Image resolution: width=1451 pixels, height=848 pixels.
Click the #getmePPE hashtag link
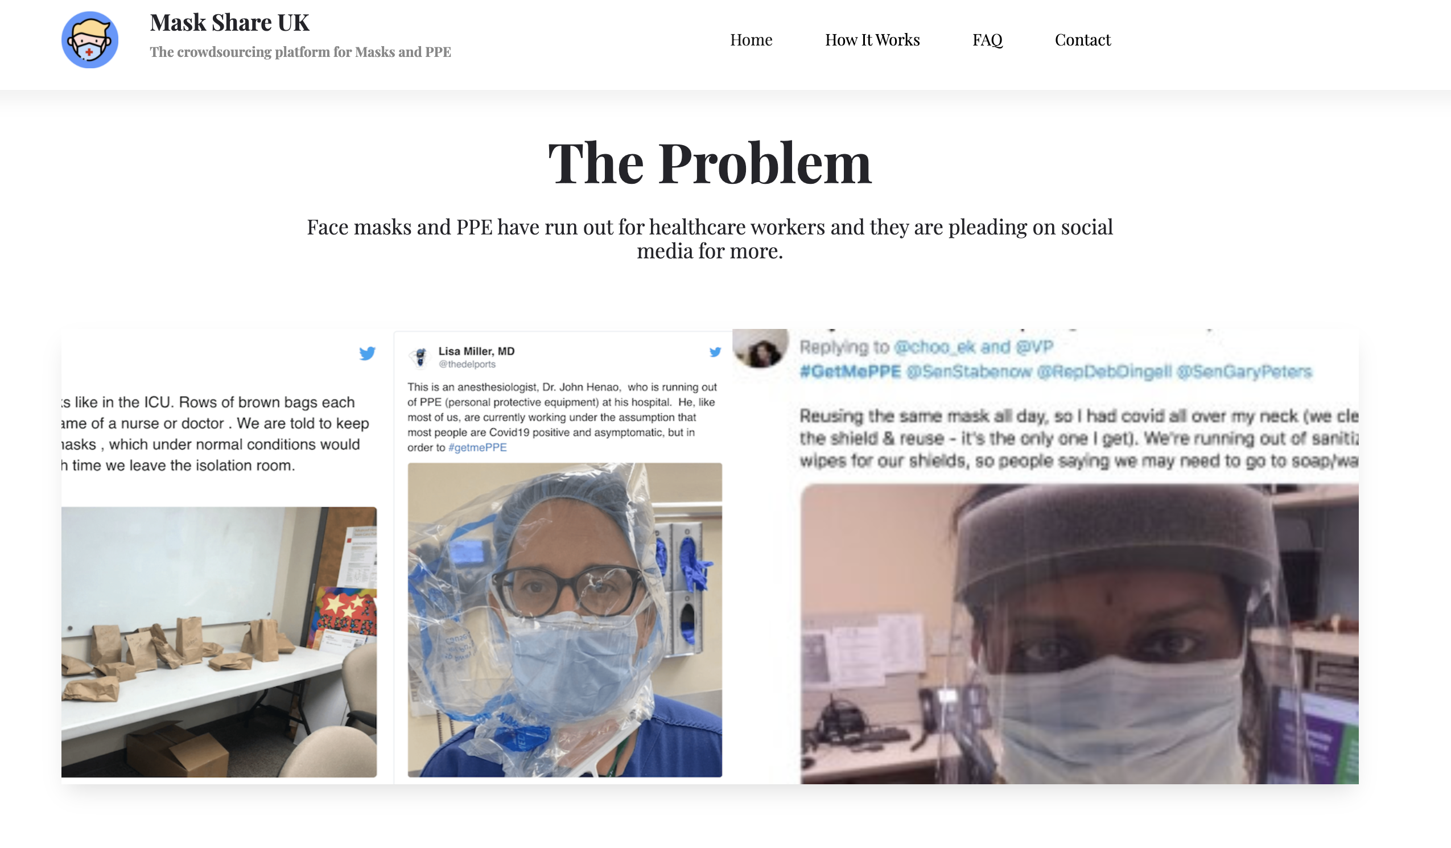[477, 447]
